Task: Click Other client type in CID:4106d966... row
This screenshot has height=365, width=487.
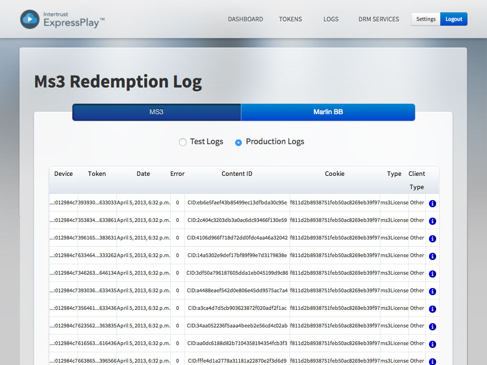Action: [x=417, y=238]
